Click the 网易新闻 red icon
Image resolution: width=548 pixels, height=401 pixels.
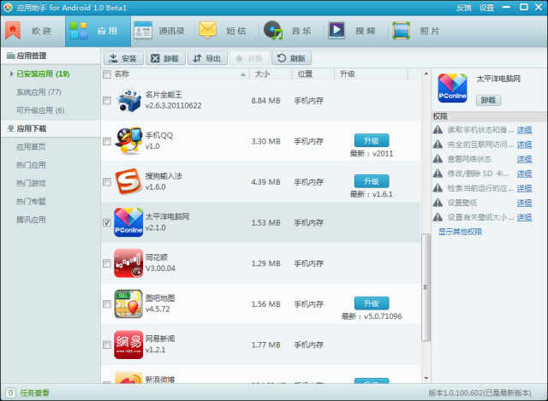click(128, 345)
